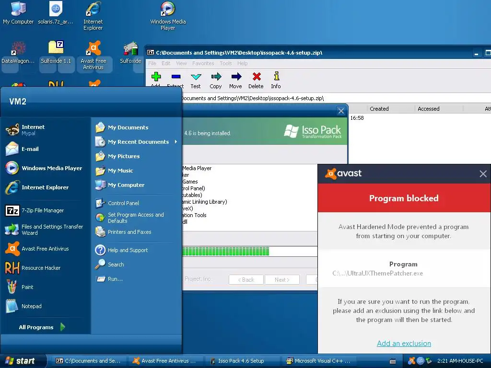Sort by the Accessed column header
Image resolution: width=491 pixels, height=368 pixels.
click(x=439, y=109)
